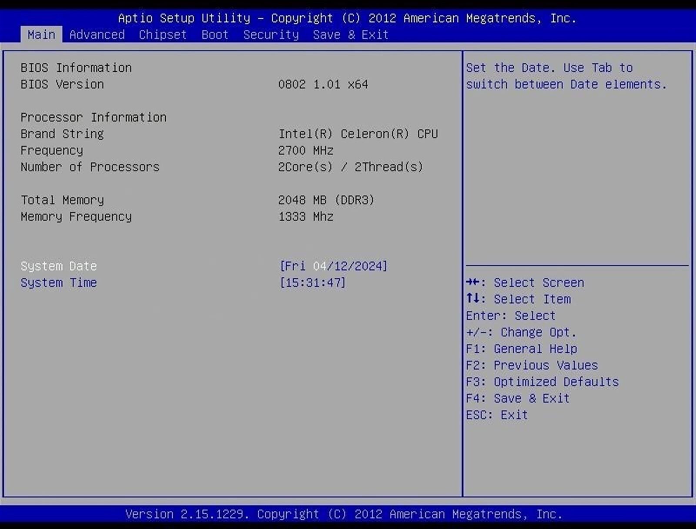Click the BIOS Information heading
This screenshot has height=529, width=696.
pyautogui.click(x=76, y=67)
